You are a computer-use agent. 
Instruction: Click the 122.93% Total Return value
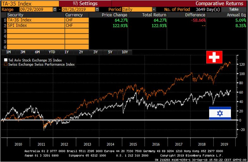tap(159, 26)
